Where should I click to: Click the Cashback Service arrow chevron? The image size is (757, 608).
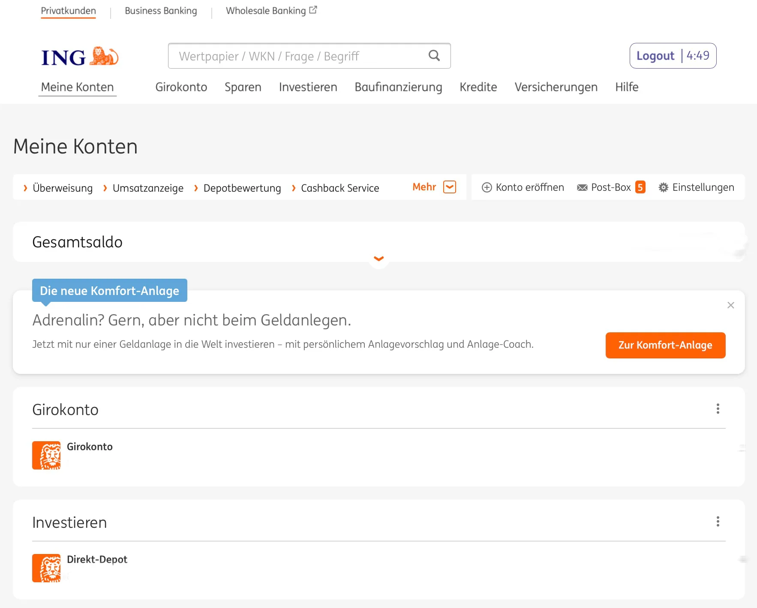point(294,188)
